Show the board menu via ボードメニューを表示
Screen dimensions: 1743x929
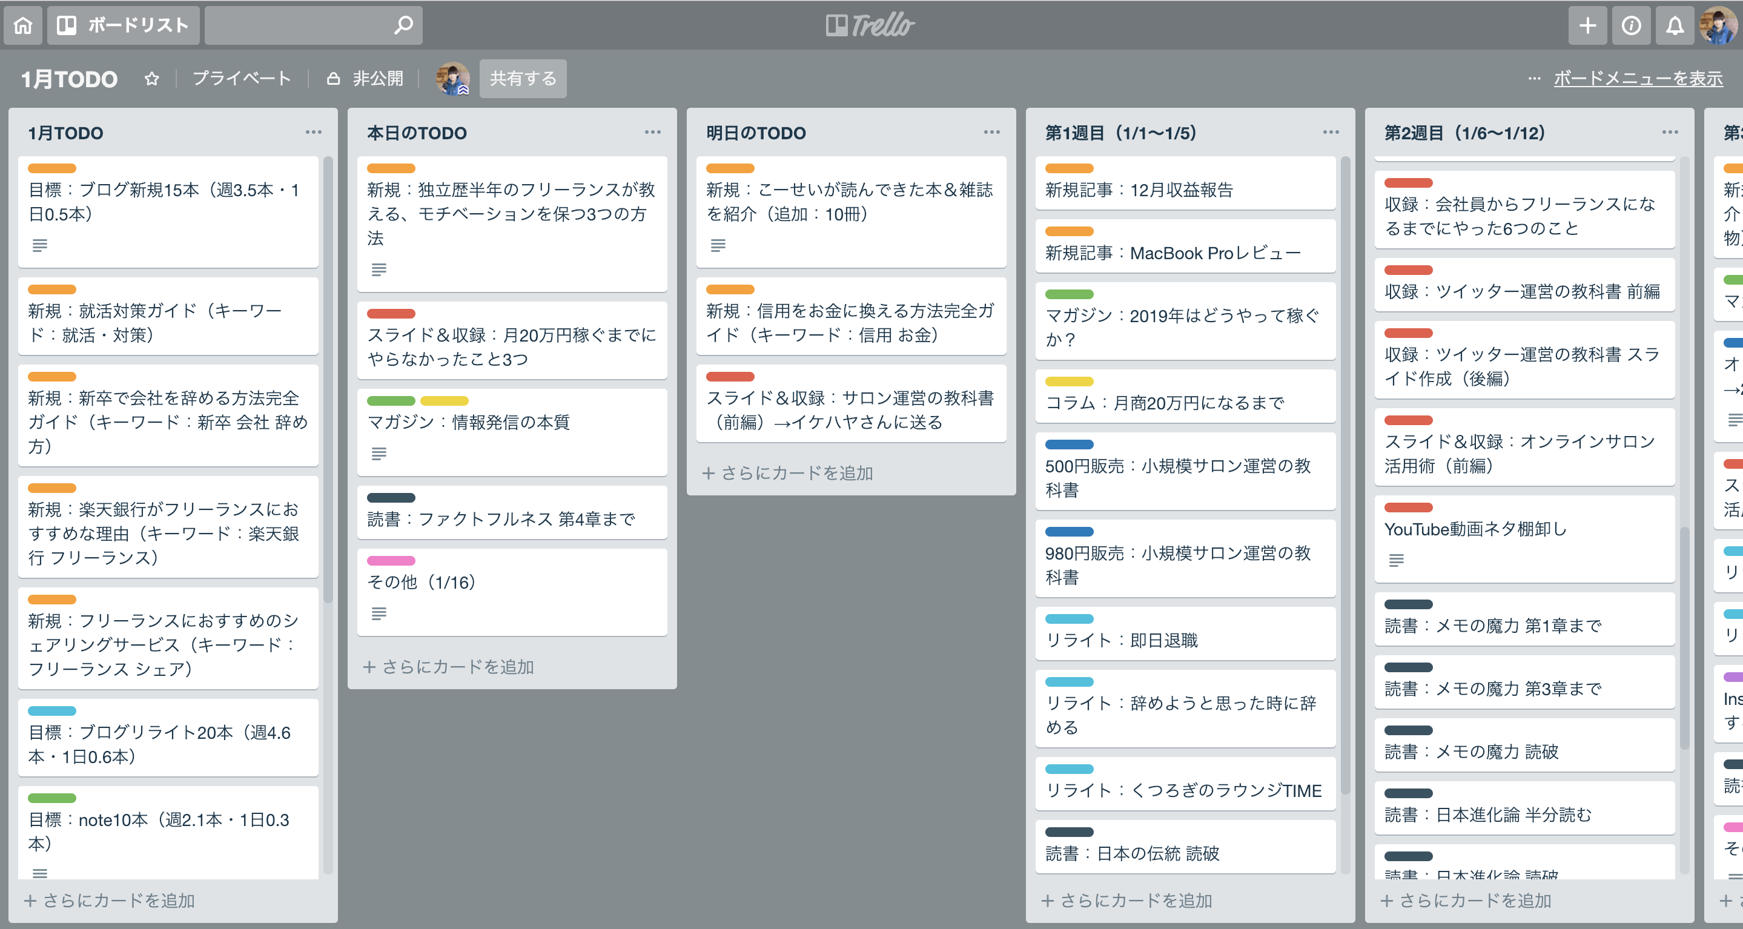pyautogui.click(x=1638, y=79)
